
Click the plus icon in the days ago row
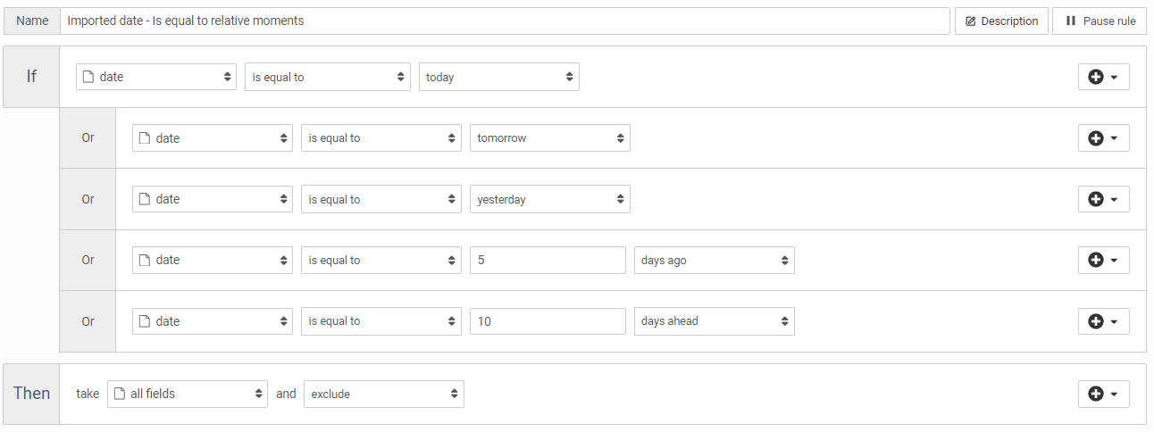click(1096, 261)
